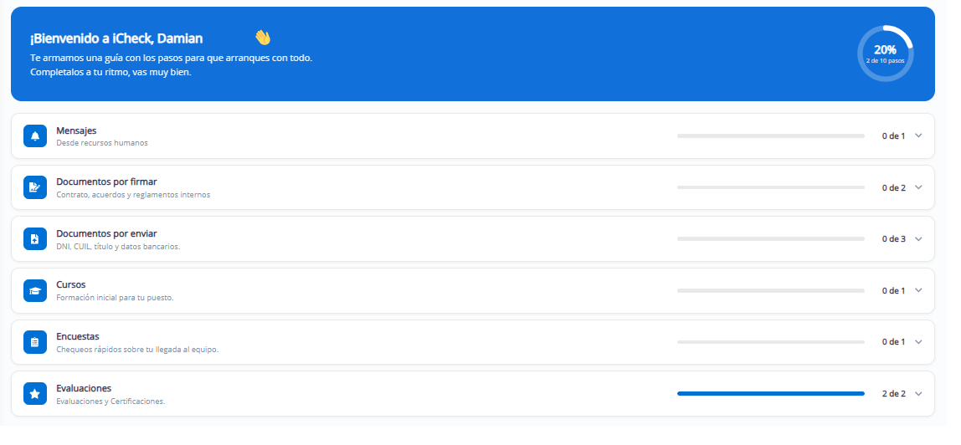This screenshot has height=445, width=961.
Task: Click the signing pen icon for Documentos por firmar
Action: coord(35,187)
